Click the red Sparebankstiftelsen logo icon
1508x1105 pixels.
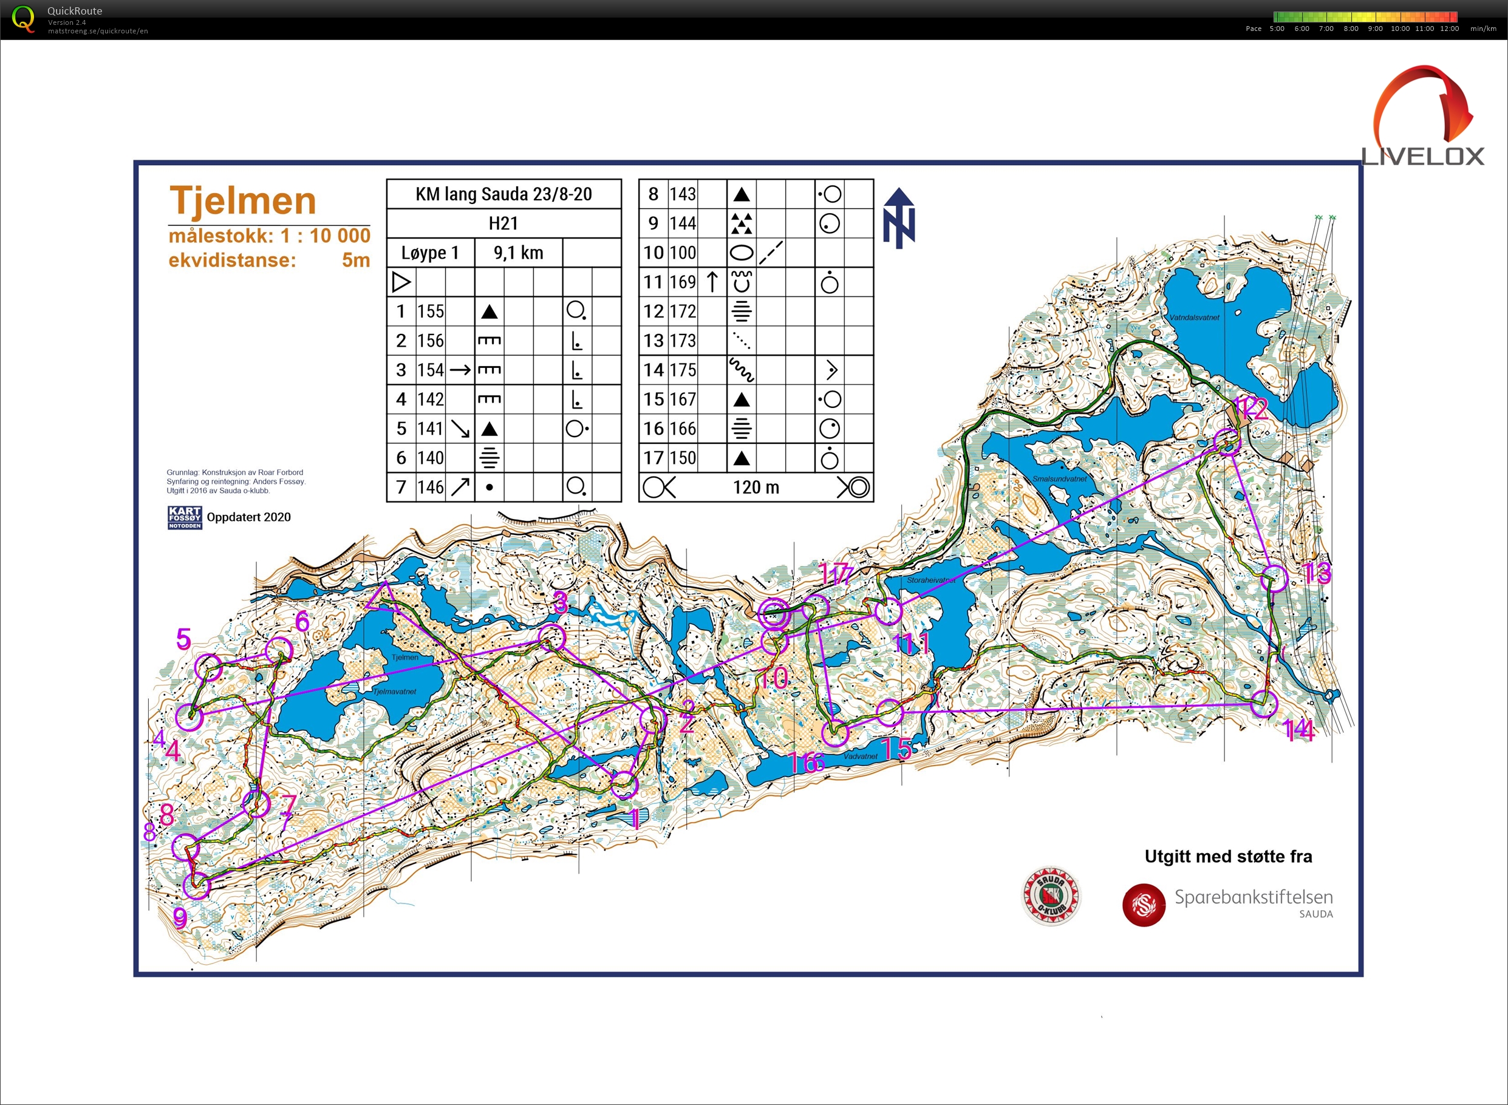tap(1144, 905)
